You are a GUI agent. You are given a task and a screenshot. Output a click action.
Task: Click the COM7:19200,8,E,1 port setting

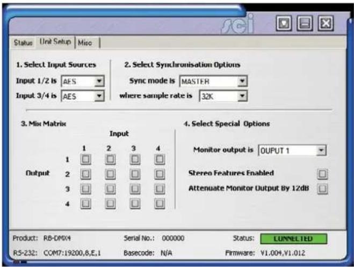[72, 253]
